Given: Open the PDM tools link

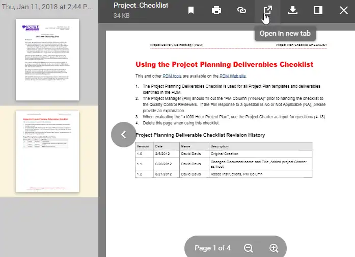Looking at the screenshot, I should click(172, 76).
